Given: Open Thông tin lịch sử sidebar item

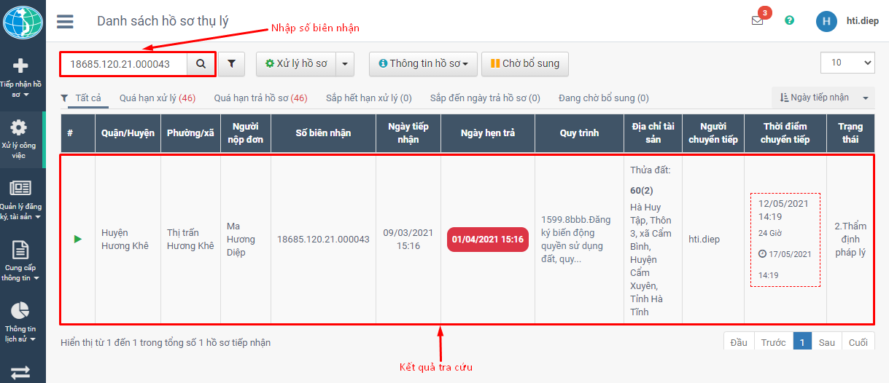Looking at the screenshot, I should [21, 321].
